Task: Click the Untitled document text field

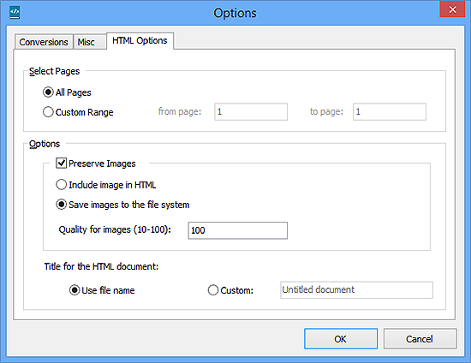Action: [356, 289]
